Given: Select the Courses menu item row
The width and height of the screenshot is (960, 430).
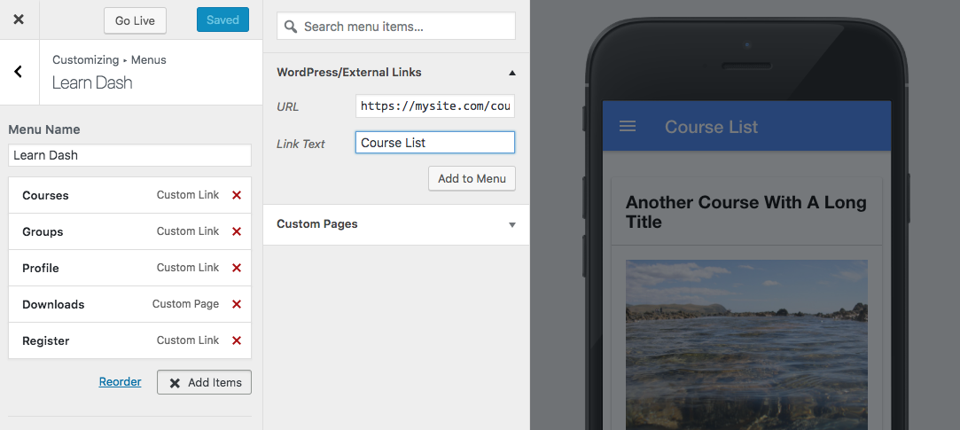Looking at the screenshot, I should tap(129, 195).
